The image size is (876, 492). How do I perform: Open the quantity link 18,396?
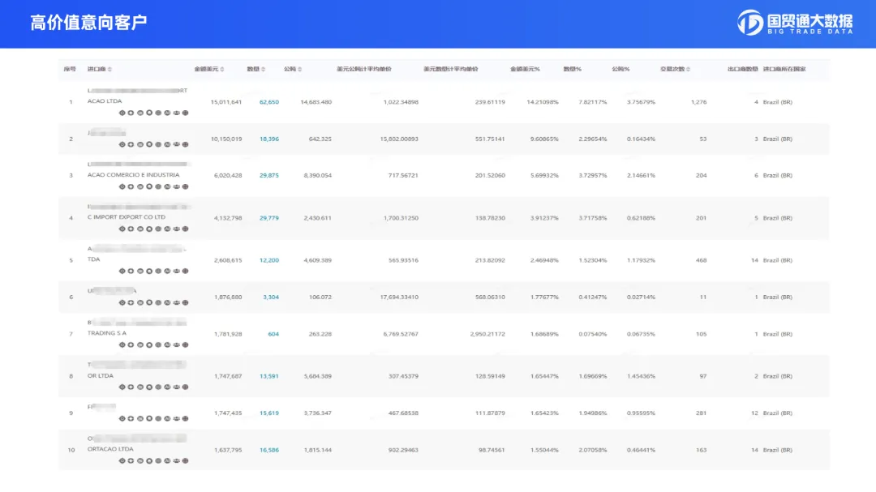click(268, 139)
